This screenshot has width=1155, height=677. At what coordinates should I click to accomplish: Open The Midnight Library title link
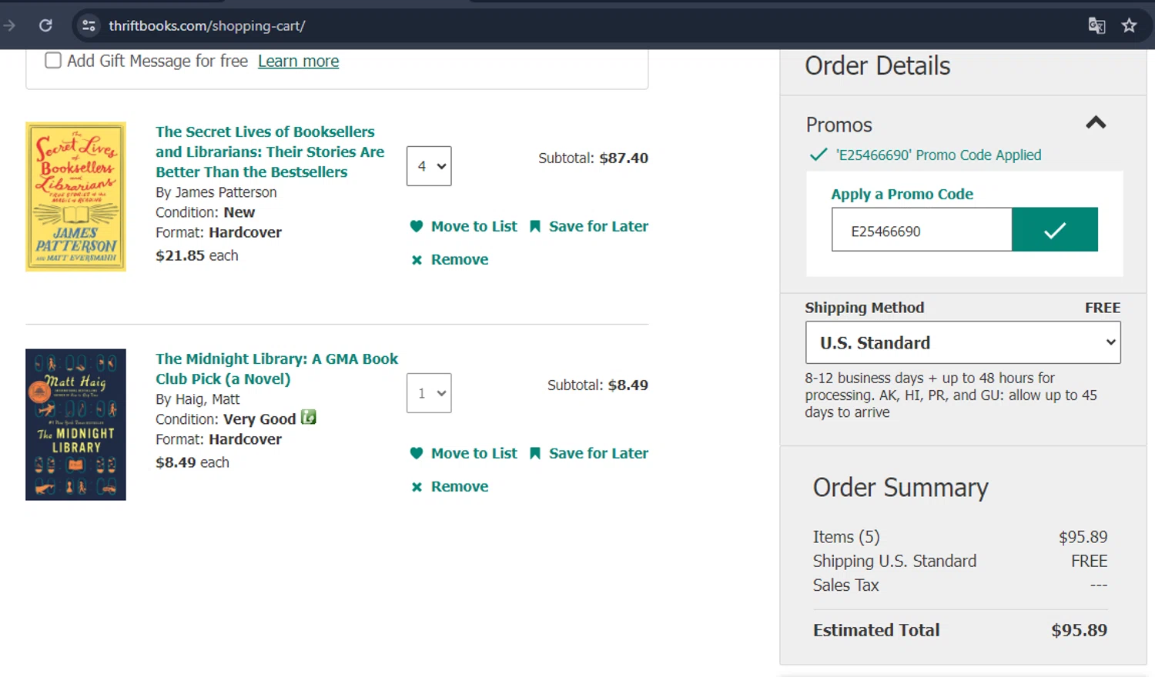coord(276,369)
